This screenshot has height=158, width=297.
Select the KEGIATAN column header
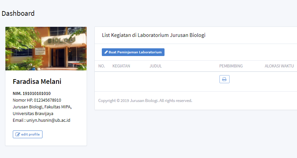[121, 66]
